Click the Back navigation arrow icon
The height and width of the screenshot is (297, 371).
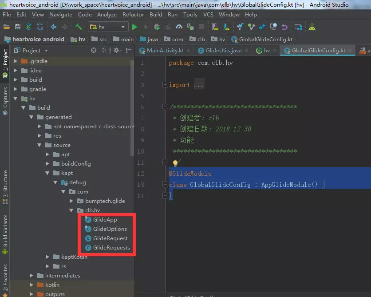[x=54, y=27]
